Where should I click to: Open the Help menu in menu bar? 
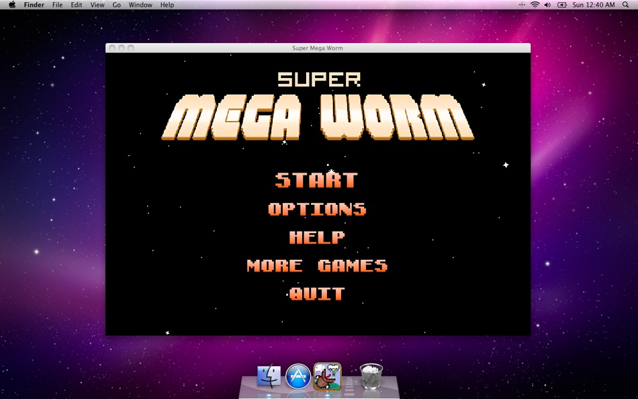(167, 5)
